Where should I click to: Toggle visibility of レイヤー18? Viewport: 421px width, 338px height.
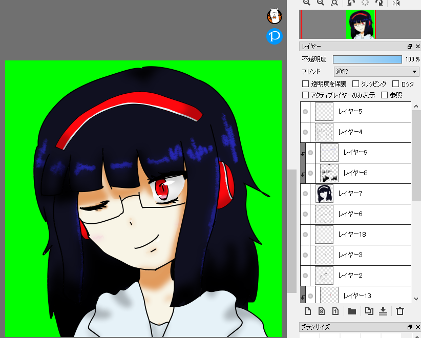(305, 235)
